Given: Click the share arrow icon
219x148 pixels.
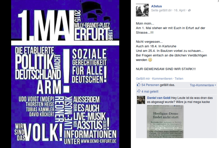Looking at the screenshot, I should pos(138,91).
